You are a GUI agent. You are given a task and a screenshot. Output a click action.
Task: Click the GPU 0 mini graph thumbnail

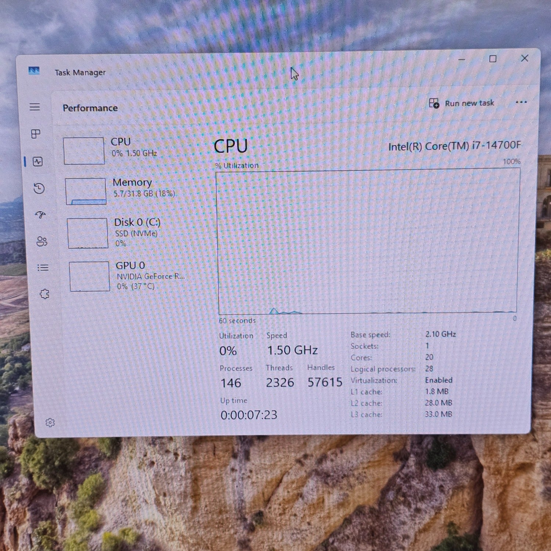point(90,276)
